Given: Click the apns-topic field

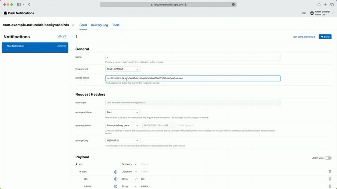Looking at the screenshot, I should tap(192, 102).
